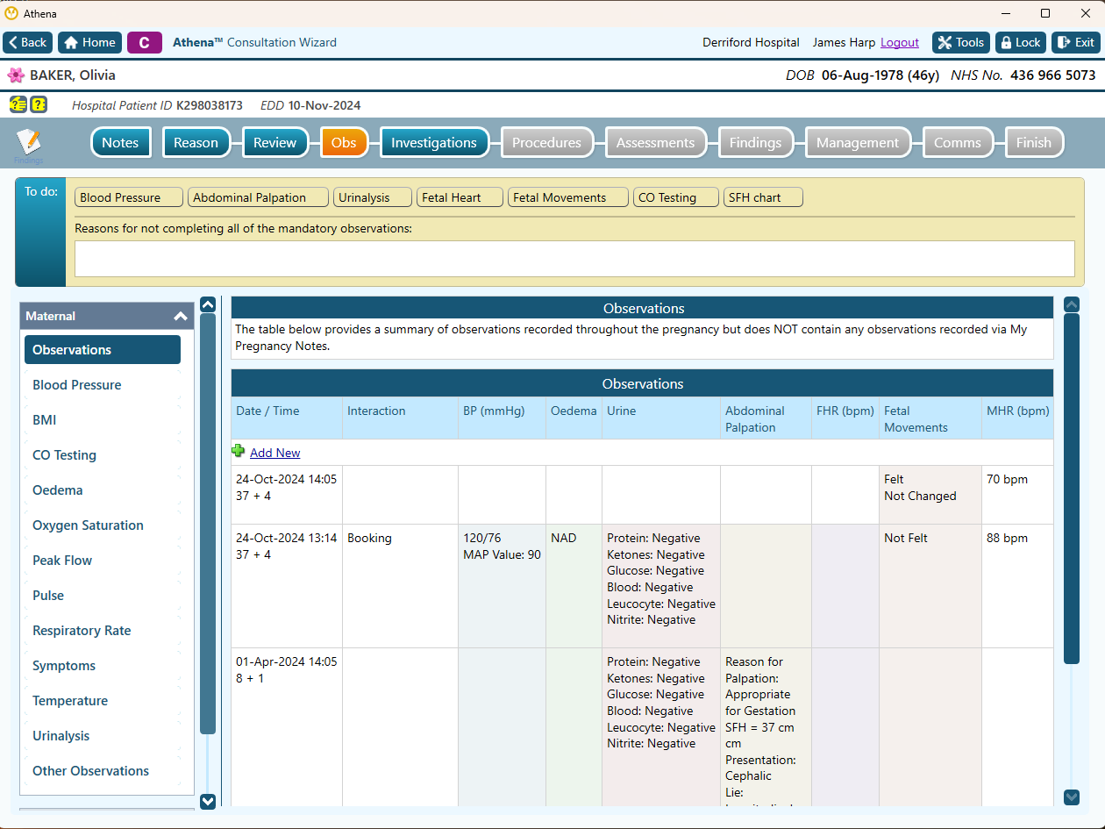Open the Reason wizard step

pos(196,143)
